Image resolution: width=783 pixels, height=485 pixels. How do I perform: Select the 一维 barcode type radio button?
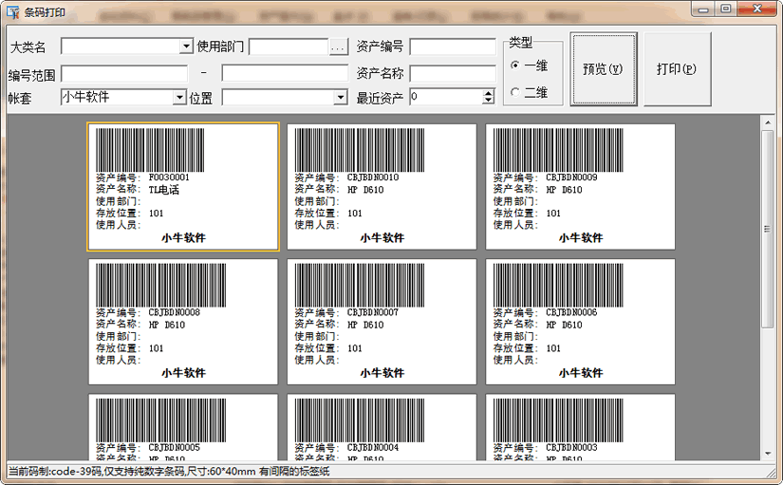(515, 65)
